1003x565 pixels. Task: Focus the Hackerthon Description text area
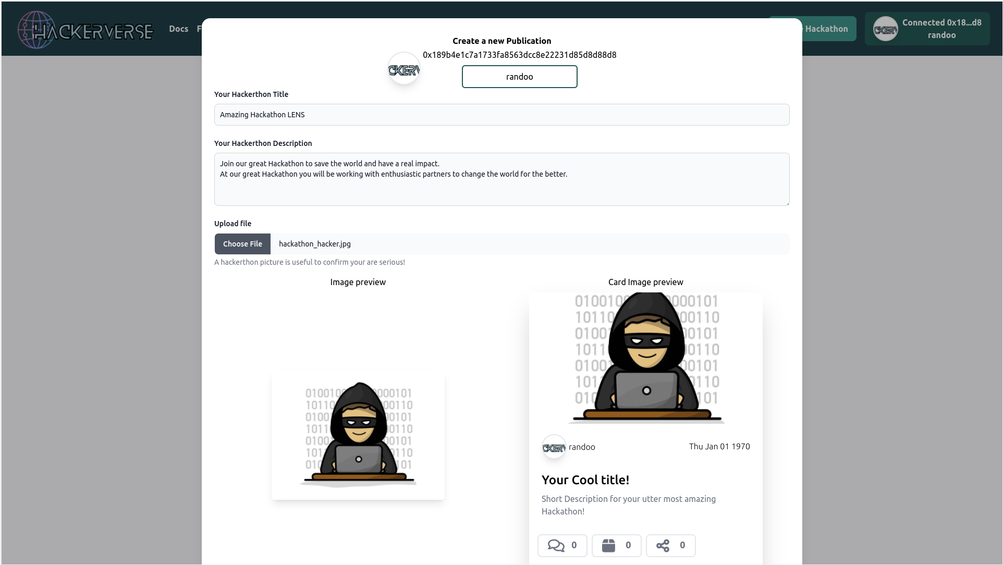(501, 179)
